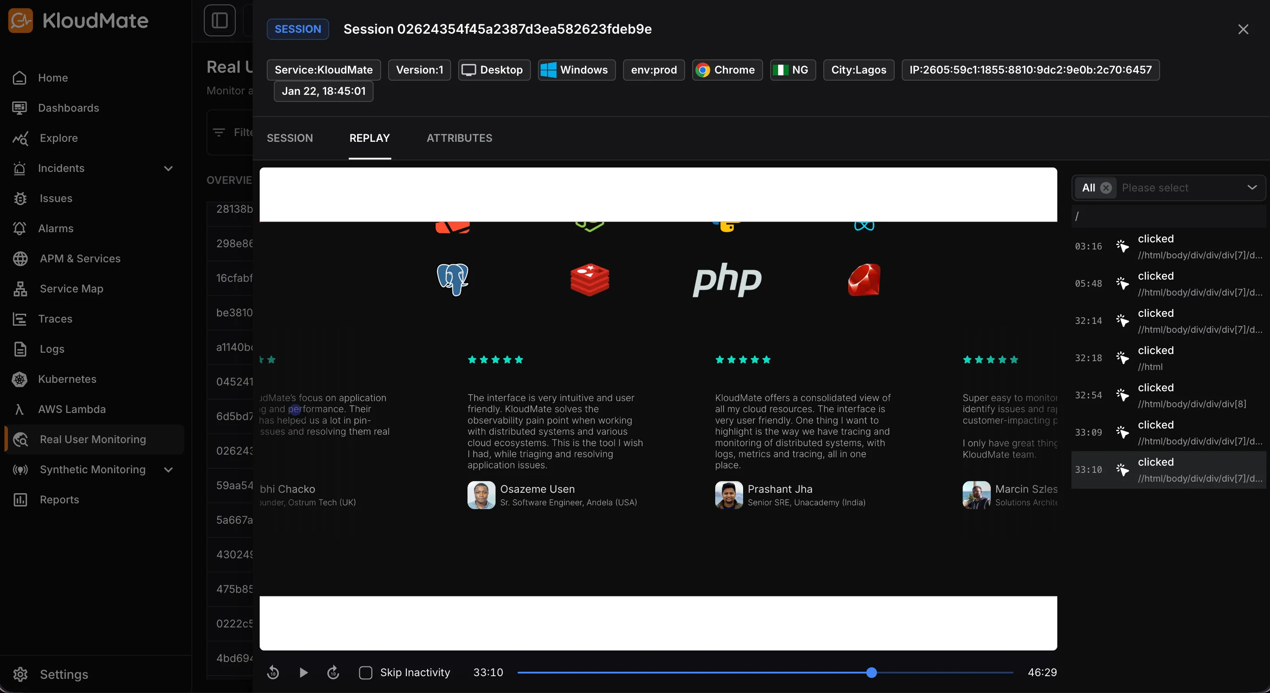Click the Chrome browser tag
Viewport: 1270px width, 693px height.
point(727,70)
